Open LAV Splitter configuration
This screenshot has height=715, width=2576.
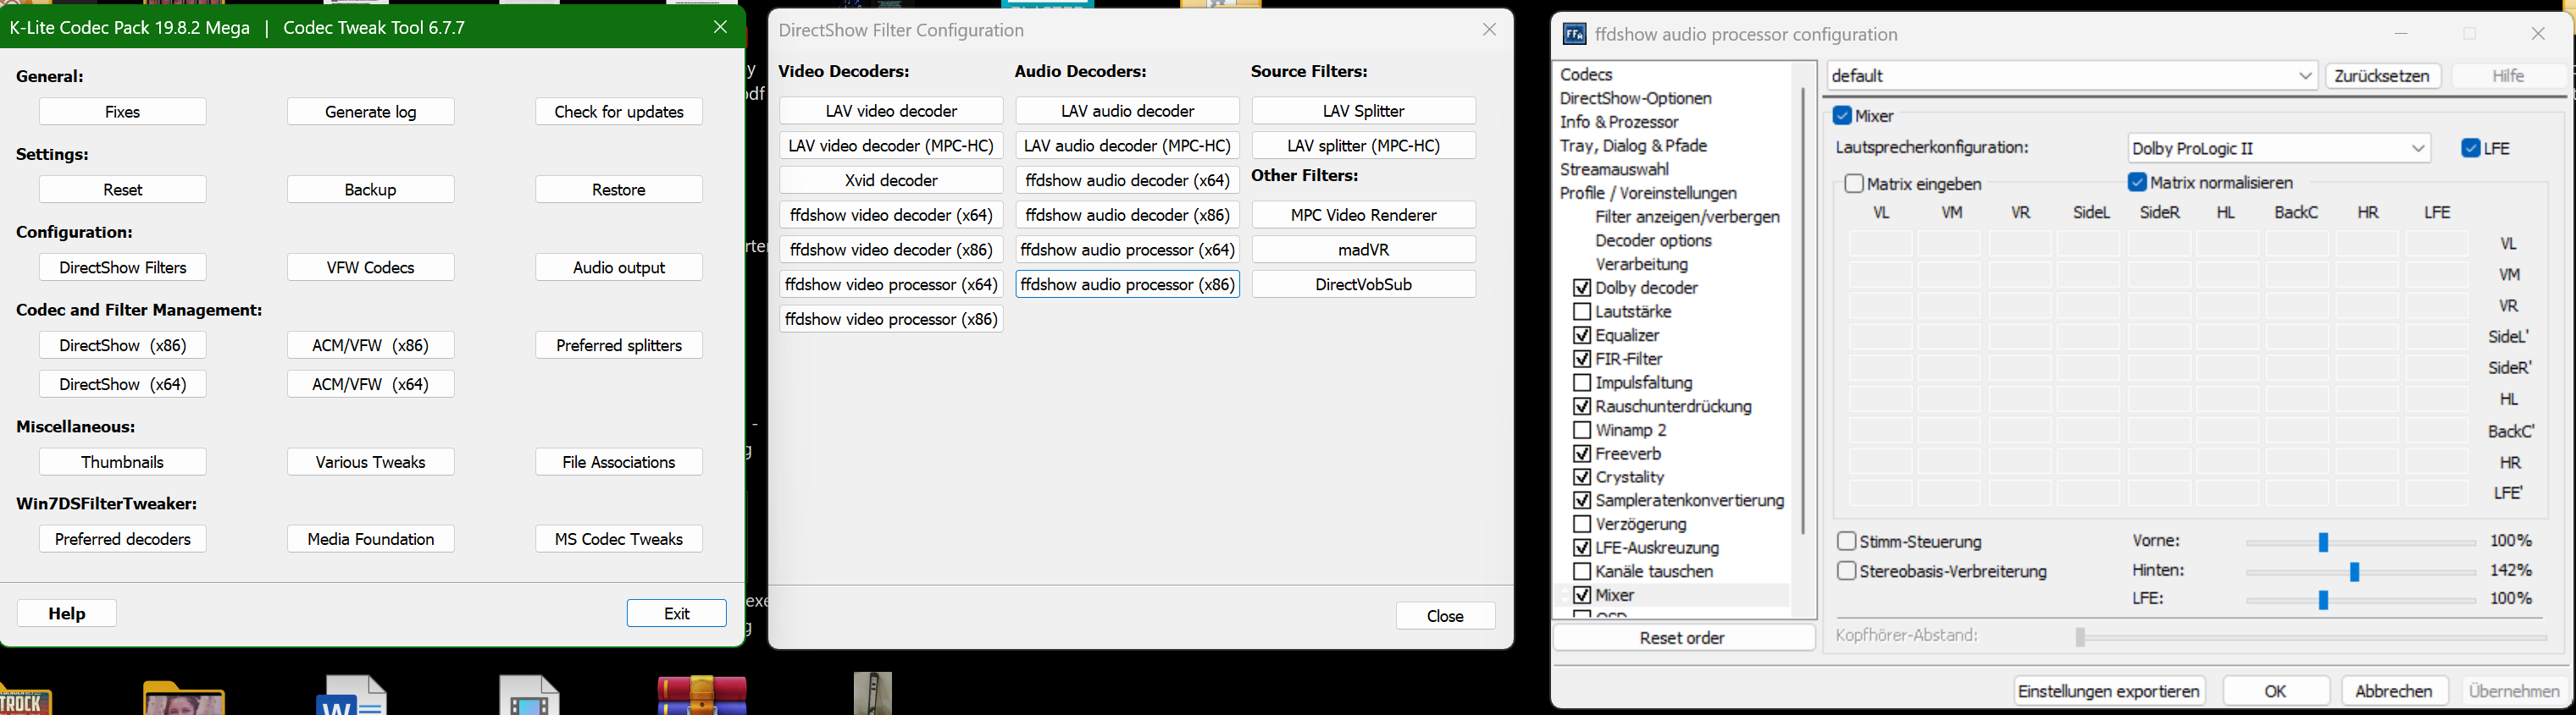click(1363, 111)
